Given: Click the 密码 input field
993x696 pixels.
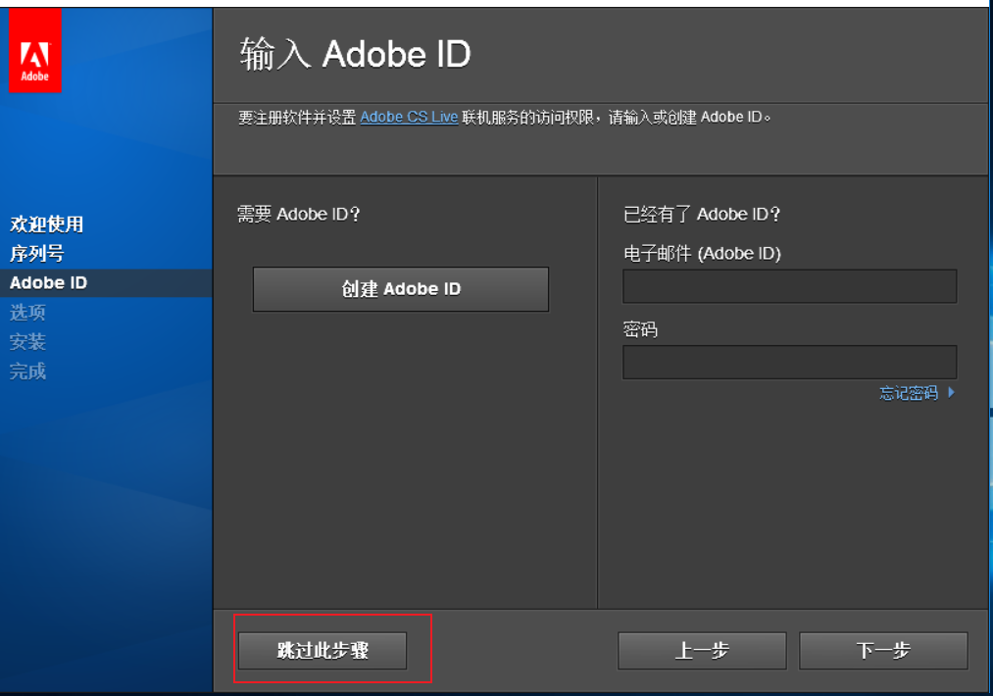Looking at the screenshot, I should click(789, 362).
